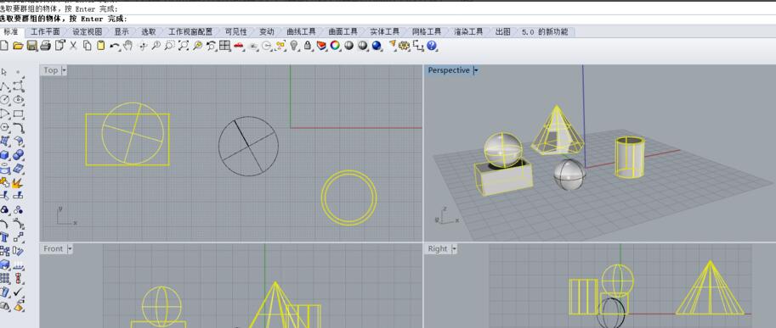776x328 pixels.
Task: Switch to the 工作平面 toolbar tab
Action: coord(45,31)
